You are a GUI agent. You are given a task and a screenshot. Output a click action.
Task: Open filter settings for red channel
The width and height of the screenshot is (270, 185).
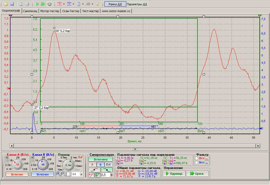[207, 158]
